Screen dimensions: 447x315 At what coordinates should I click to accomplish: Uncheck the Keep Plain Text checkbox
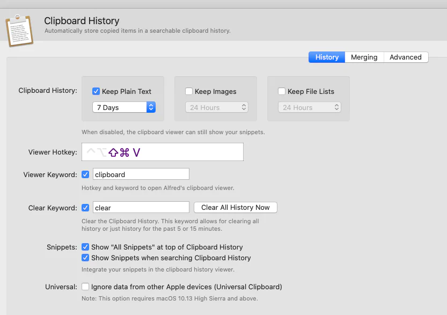pos(97,91)
